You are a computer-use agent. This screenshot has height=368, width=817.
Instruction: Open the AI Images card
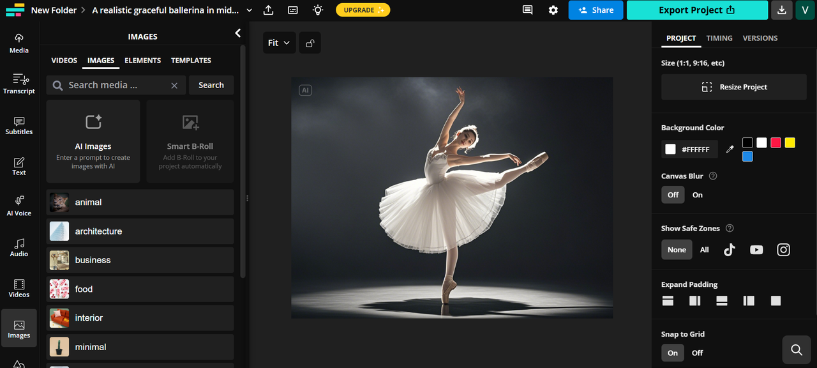93,141
